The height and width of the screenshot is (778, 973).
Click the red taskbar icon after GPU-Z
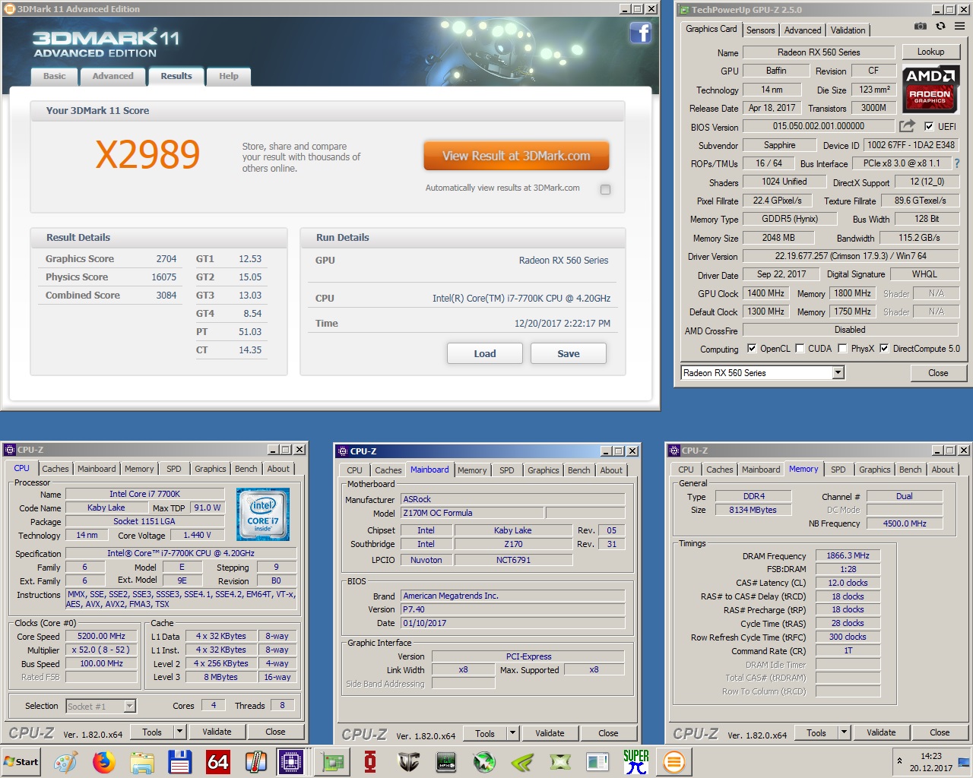point(370,761)
